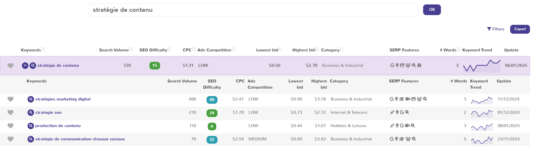Toggle heart for 'strategie seo' row
This screenshot has height=146, width=535.
click(x=10, y=113)
